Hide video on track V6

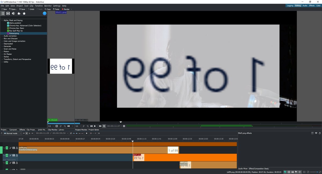tap(14, 148)
